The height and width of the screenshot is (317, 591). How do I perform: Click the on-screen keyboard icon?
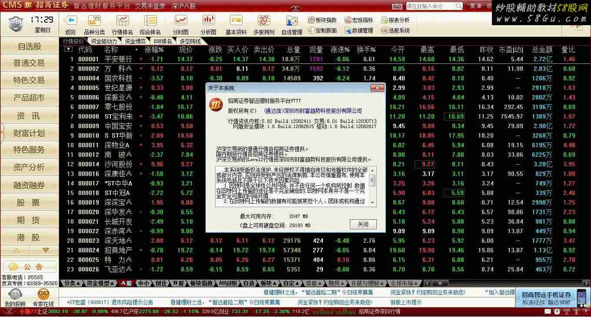[x=397, y=6]
